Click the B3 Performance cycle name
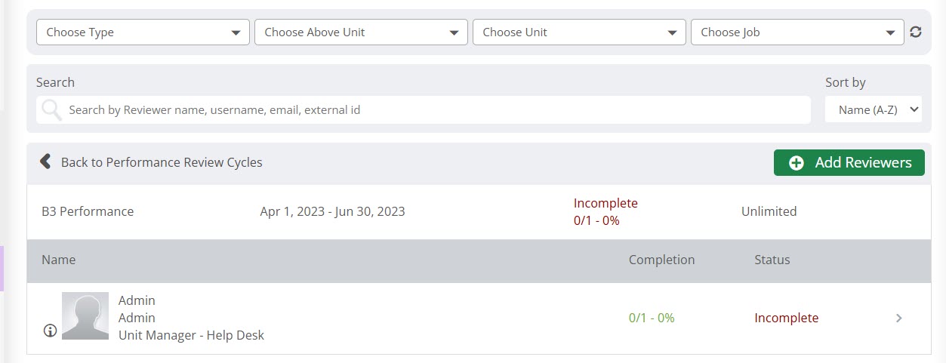946x363 pixels. pos(88,211)
